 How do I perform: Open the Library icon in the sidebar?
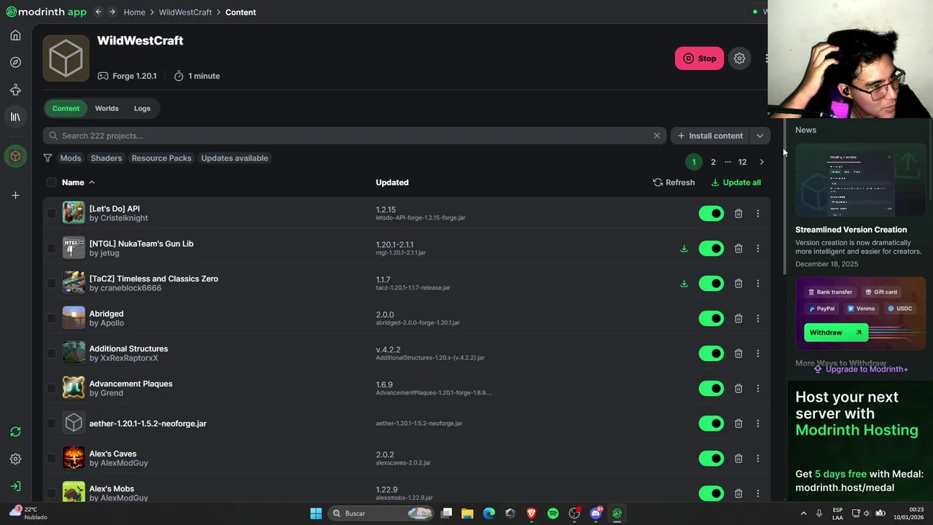point(15,117)
